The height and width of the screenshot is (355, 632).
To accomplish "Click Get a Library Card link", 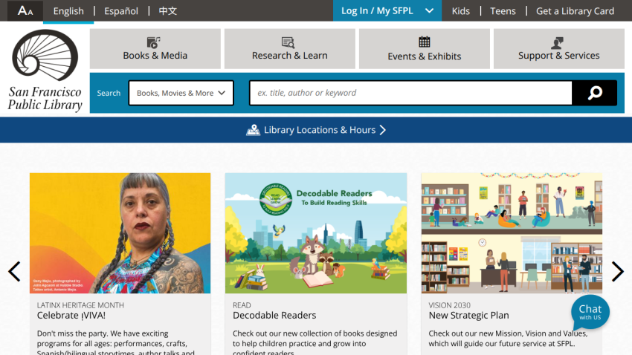I will [575, 11].
